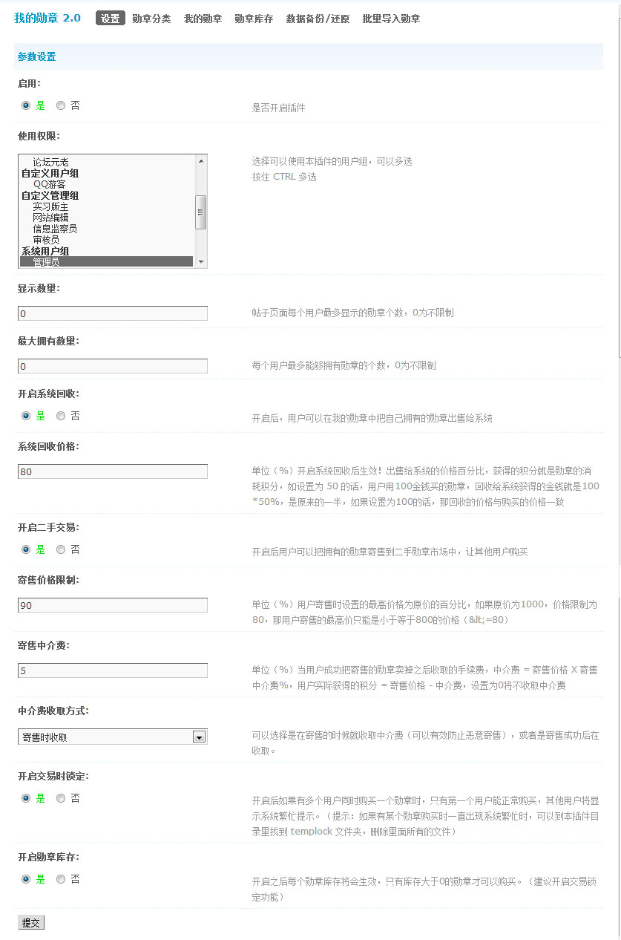
Task: Select 是 radio for 启用
Action: click(27, 105)
